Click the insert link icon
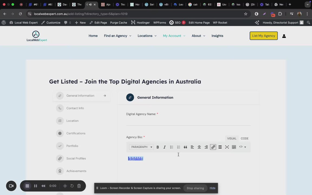 click(x=213, y=147)
